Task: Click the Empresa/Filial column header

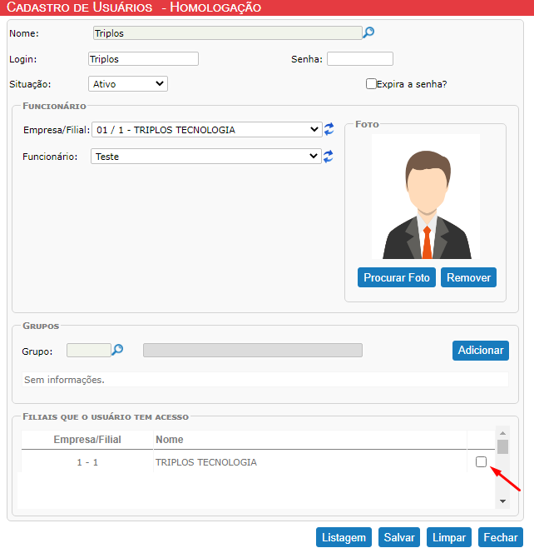Action: (x=87, y=440)
